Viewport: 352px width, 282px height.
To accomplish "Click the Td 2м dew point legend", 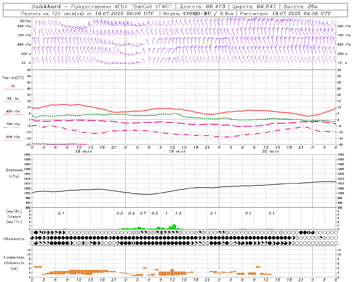I will coord(13,99).
